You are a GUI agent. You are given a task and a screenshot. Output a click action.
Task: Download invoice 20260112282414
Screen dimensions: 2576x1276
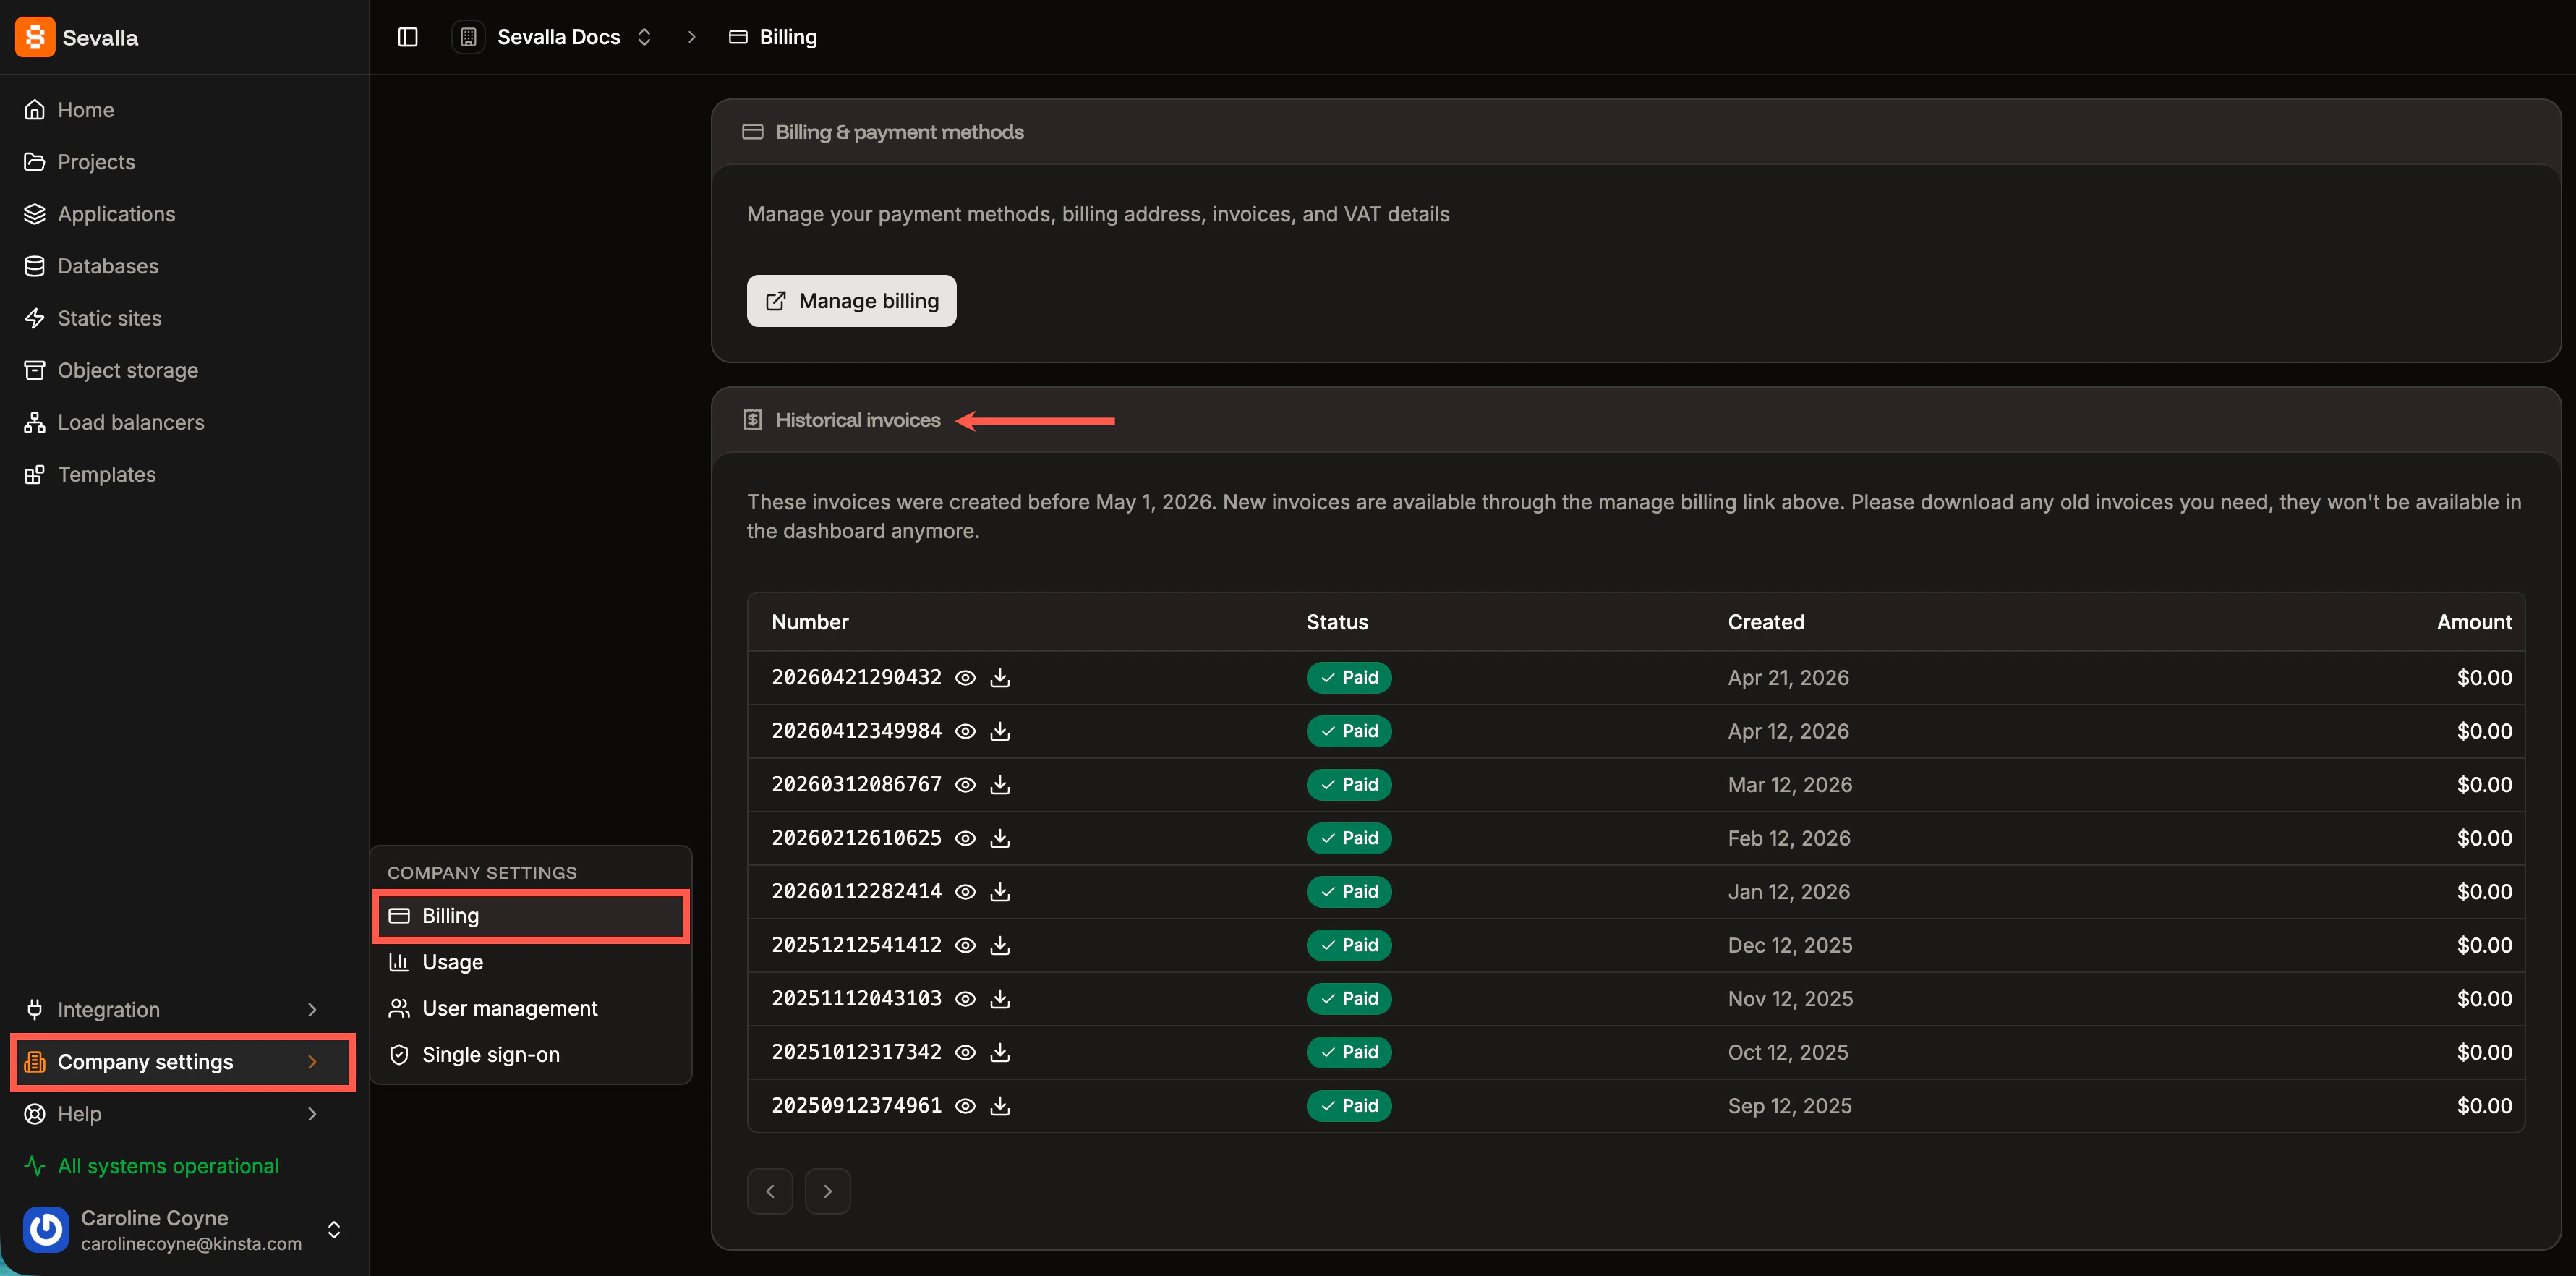pos(999,892)
